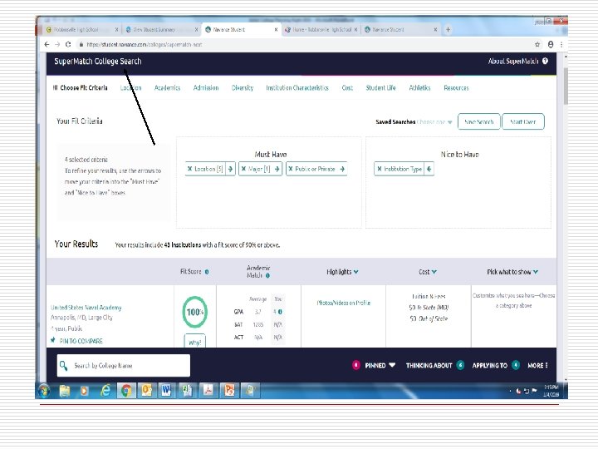This screenshot has width=598, height=449.
Task: Click the 100% fit score circle
Action: (195, 312)
